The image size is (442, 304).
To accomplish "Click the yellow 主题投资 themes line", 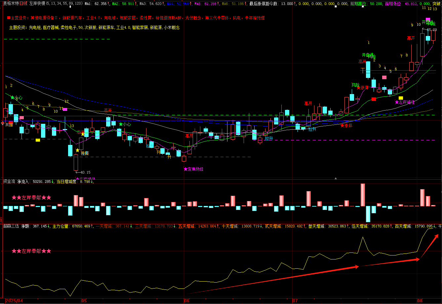I will coord(95,28).
